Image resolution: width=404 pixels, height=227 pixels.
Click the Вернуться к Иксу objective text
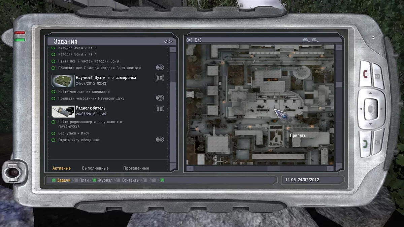(x=73, y=133)
